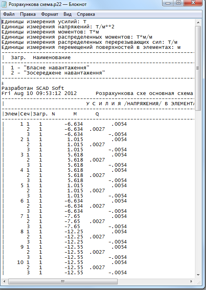The image size is (206, 290).
Task: Click the horizontal scrollbar right arrow
Action: (x=191, y=281)
